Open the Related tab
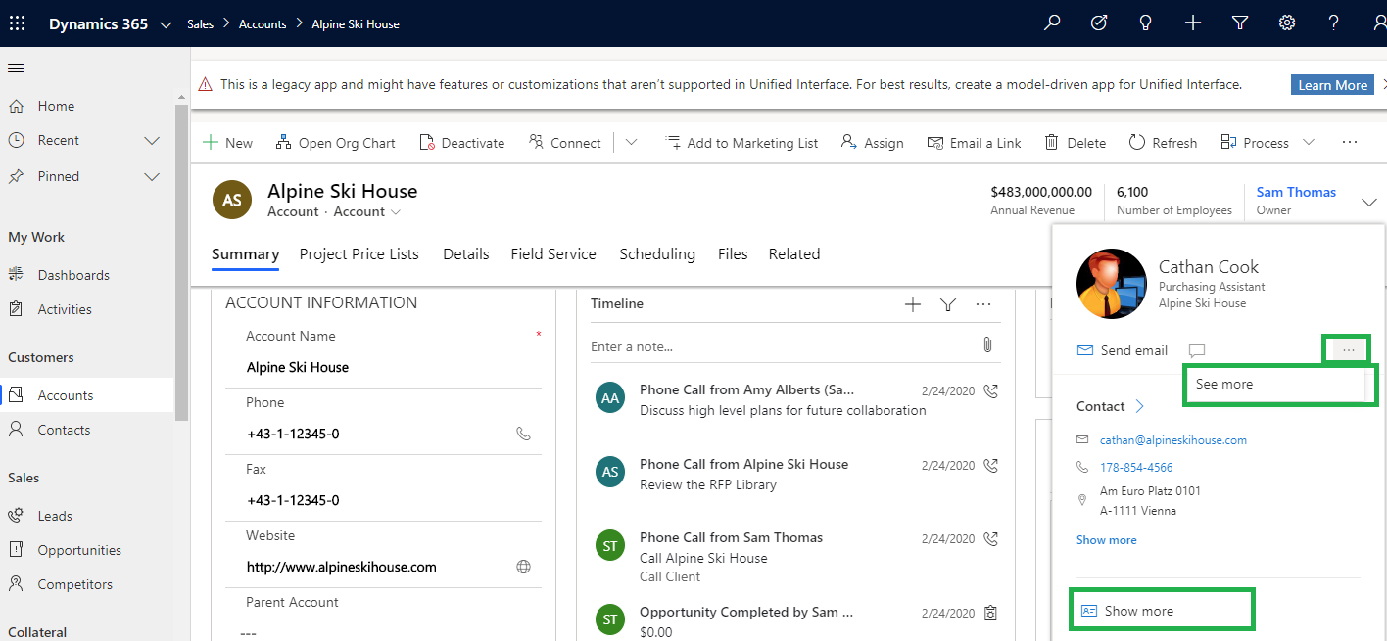The height and width of the screenshot is (641, 1387). (x=794, y=253)
